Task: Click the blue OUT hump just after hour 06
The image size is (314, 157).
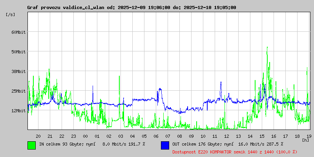Action: click(x=160, y=89)
